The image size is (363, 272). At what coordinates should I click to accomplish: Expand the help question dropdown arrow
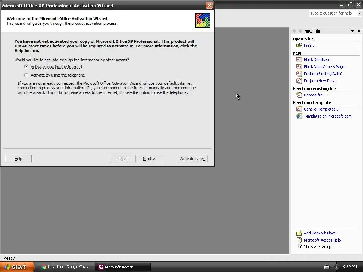(359, 13)
